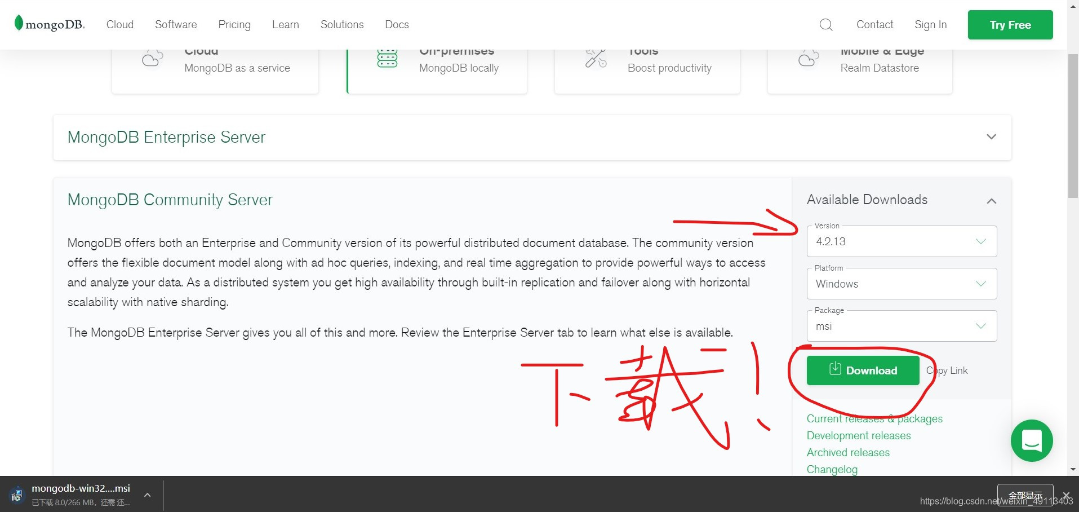Click the scrollbar down arrow

pos(1073,469)
